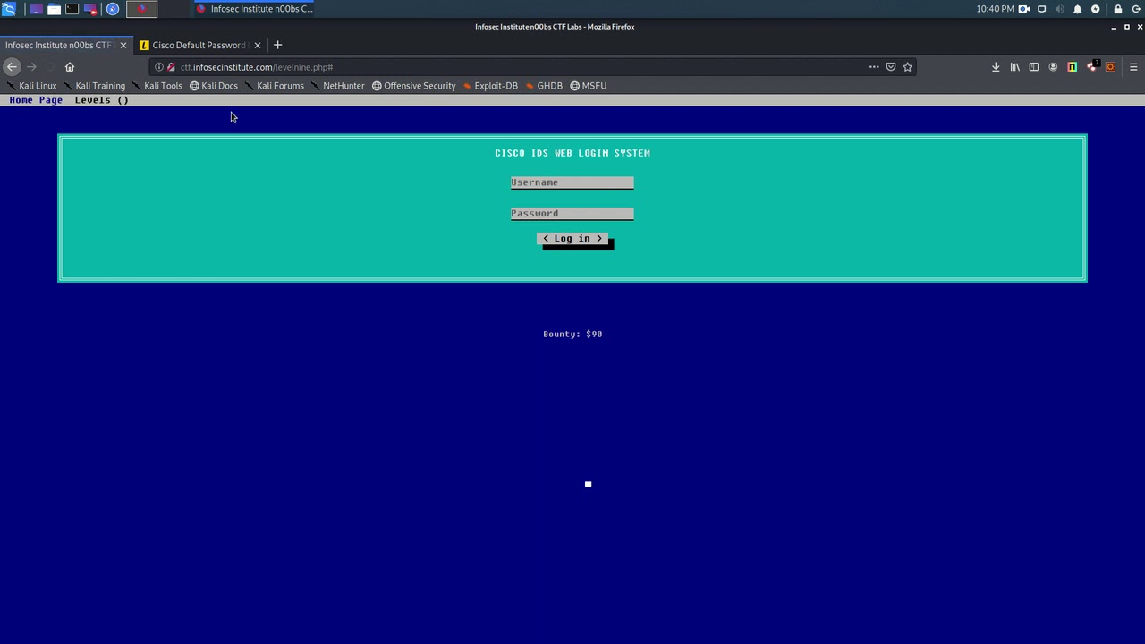
Task: Click the muted volume tray icon
Action: tap(1060, 9)
